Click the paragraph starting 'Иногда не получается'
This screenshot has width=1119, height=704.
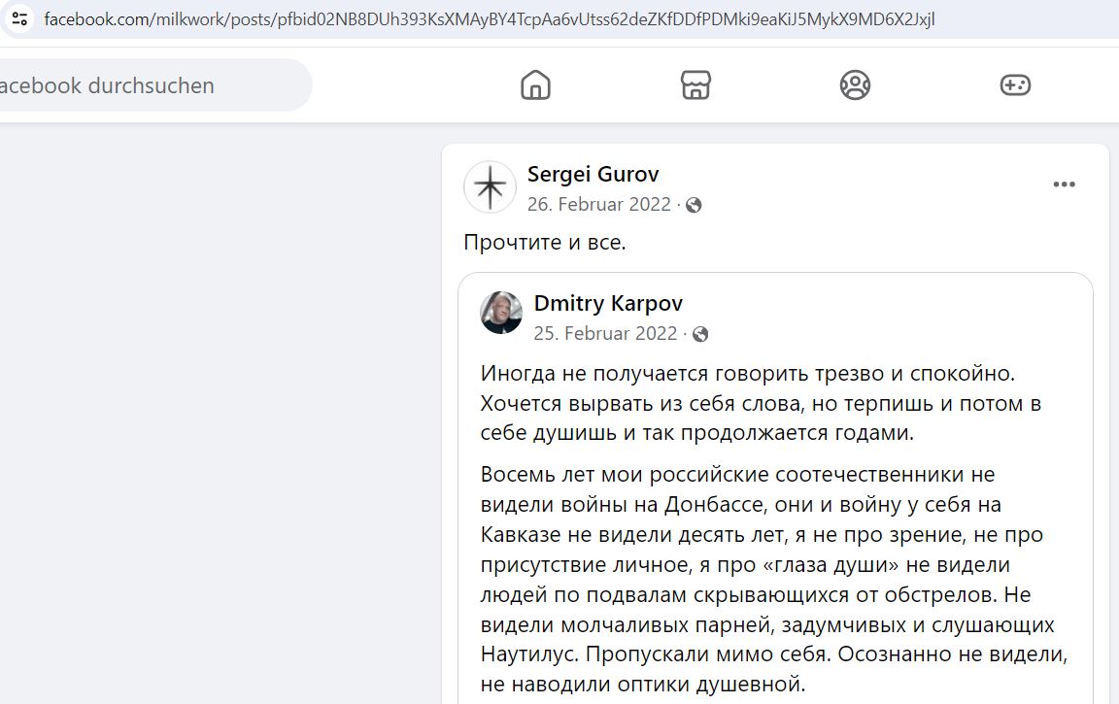pyautogui.click(x=761, y=403)
